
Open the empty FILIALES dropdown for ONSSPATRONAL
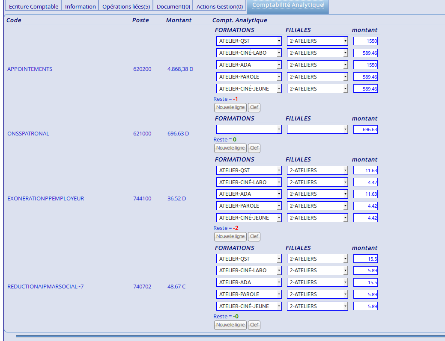pyautogui.click(x=317, y=129)
